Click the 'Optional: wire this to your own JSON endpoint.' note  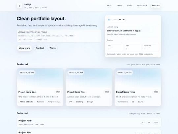pyautogui.click(x=130, y=54)
